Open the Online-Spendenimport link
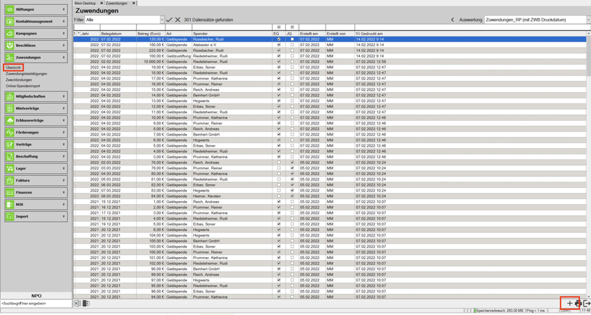591x315 pixels. pyautogui.click(x=23, y=86)
